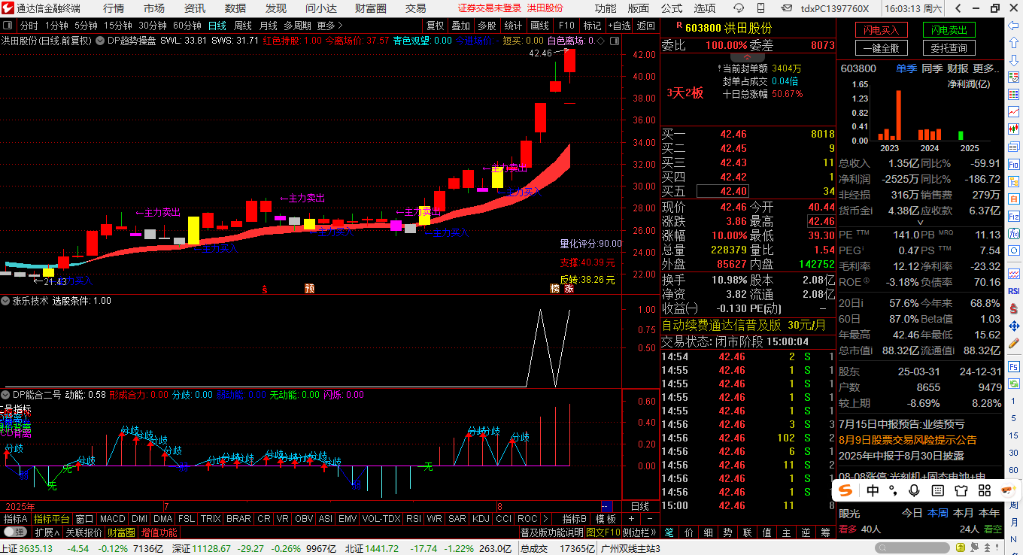1023x555 pixels.
Task: Click the F10 info icon in the right sidebar
Action: click(x=1013, y=164)
